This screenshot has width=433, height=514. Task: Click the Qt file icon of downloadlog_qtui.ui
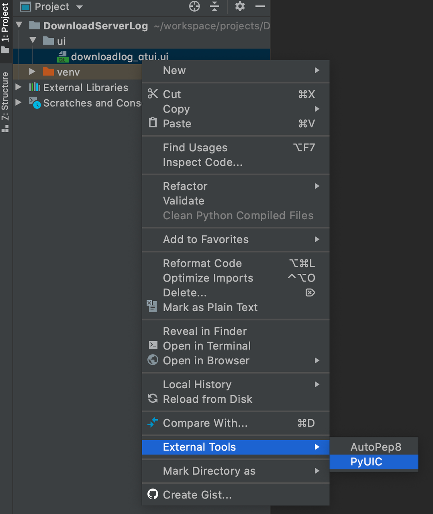pyautogui.click(x=62, y=57)
